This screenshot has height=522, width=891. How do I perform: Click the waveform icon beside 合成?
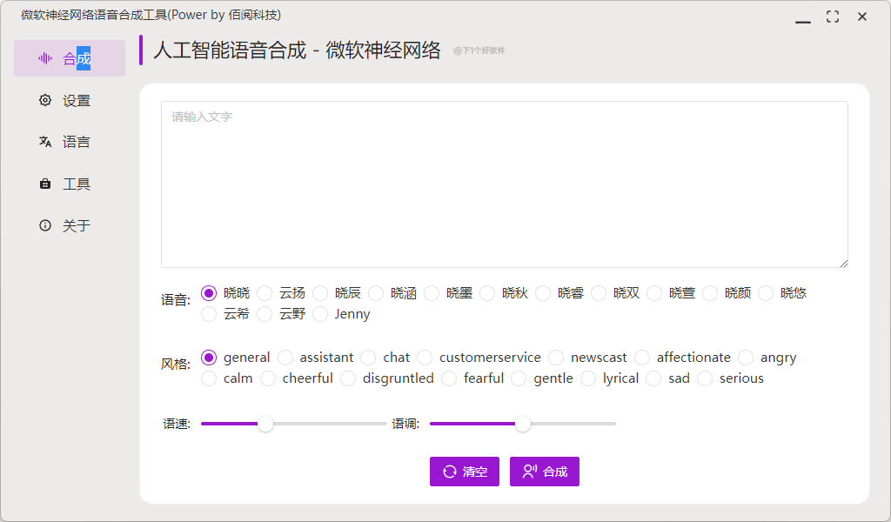click(45, 58)
